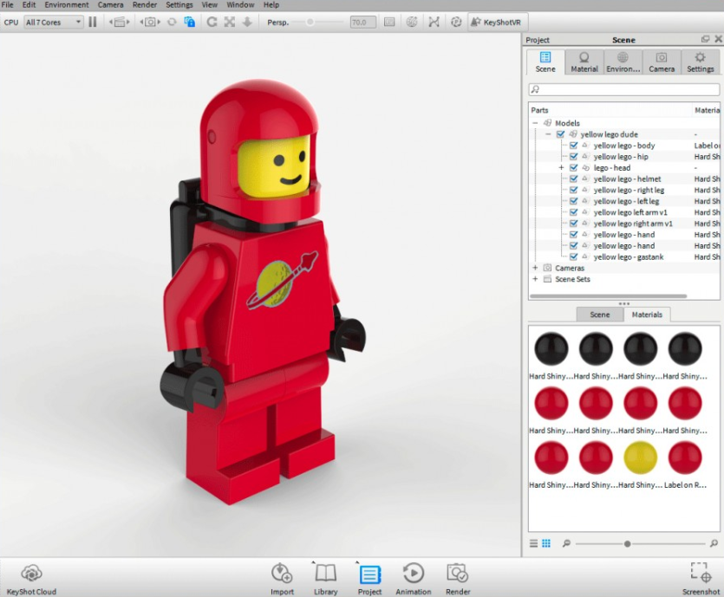Toggle the camera lock icon
The image size is (724, 597).
pyautogui.click(x=189, y=23)
